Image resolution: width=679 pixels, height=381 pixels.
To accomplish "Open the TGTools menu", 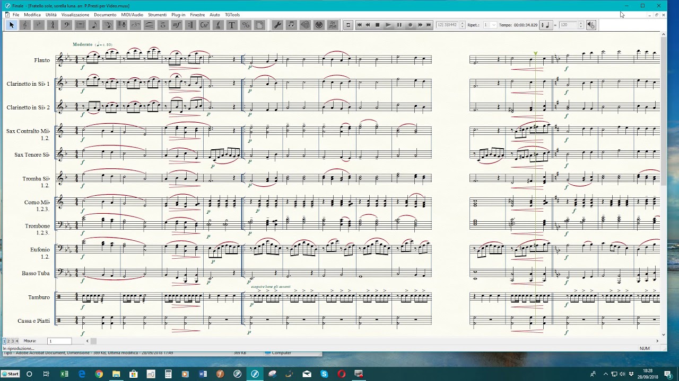I will (x=232, y=15).
